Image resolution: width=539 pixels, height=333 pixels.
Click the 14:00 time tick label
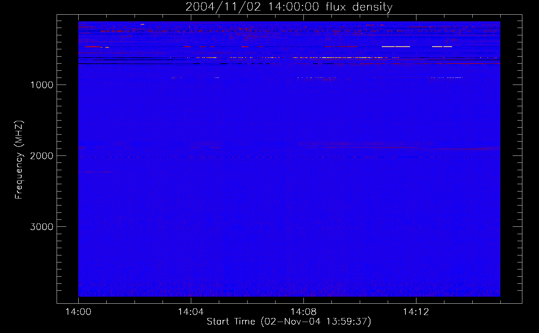(x=78, y=312)
